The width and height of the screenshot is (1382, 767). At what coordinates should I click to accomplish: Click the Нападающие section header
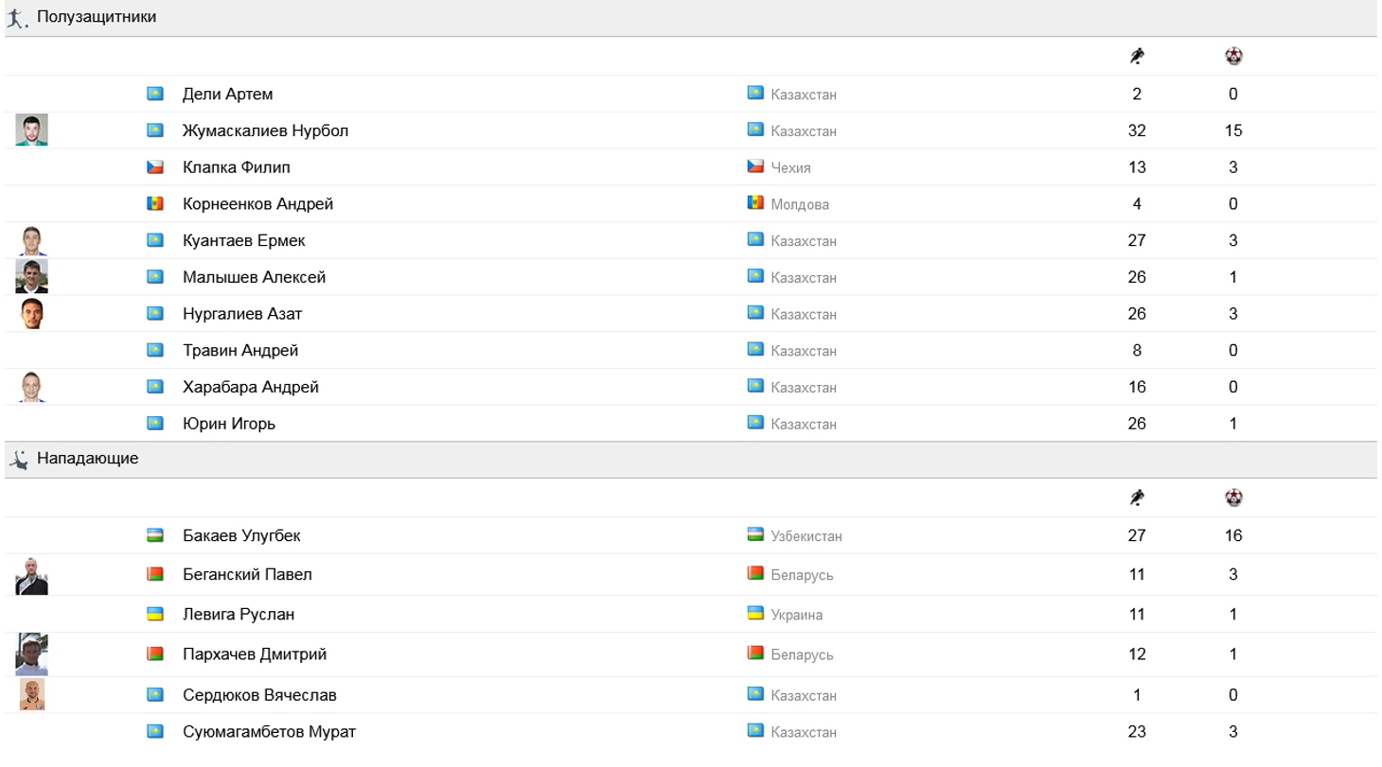pyautogui.click(x=87, y=459)
